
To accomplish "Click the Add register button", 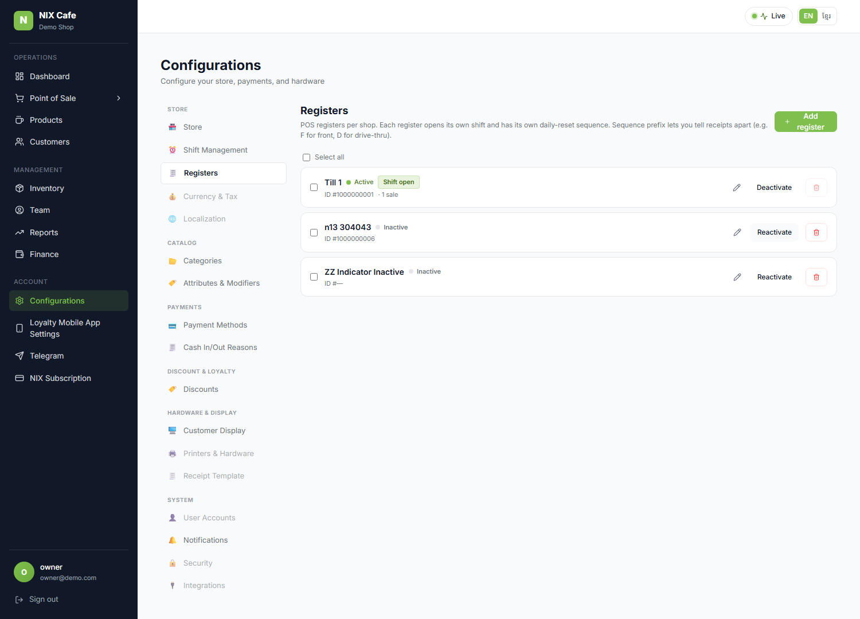I will [x=806, y=122].
